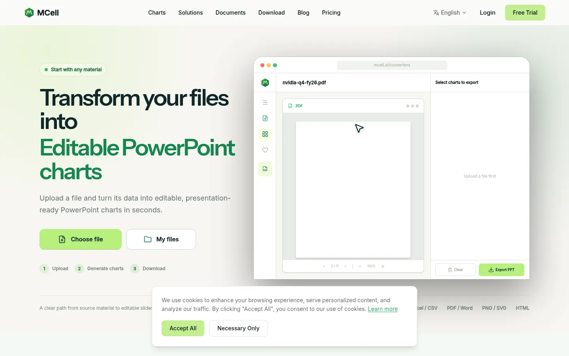Click step 1 Upload label
This screenshot has width=569, height=356.
tap(60, 269)
